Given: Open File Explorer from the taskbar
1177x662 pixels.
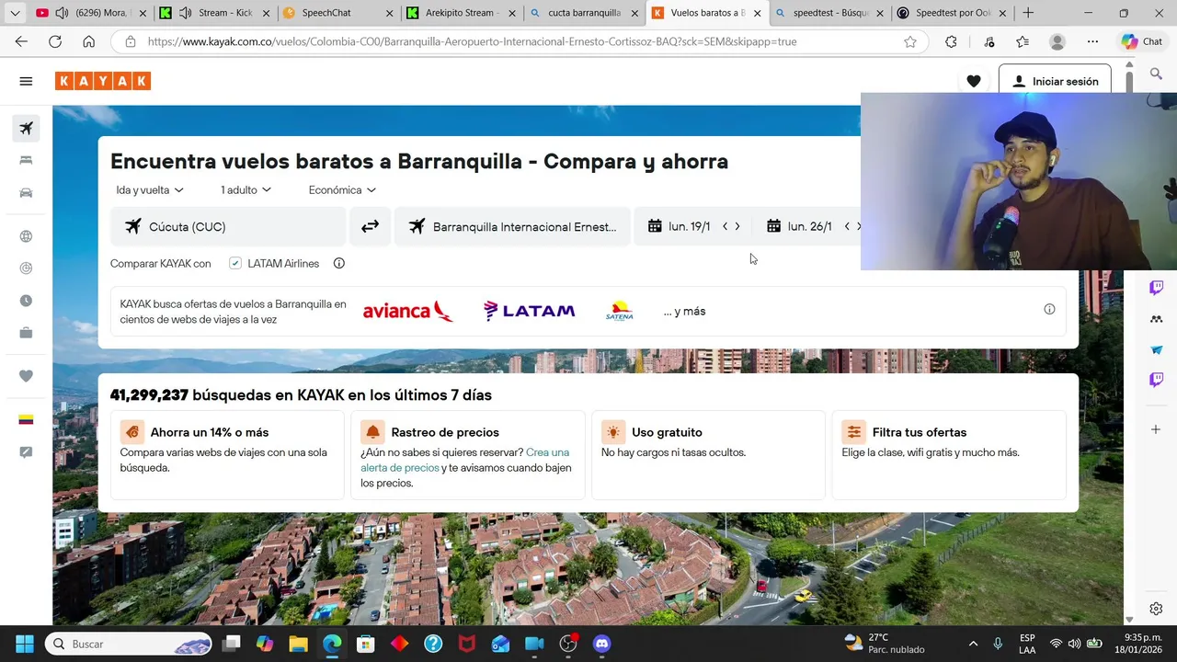Looking at the screenshot, I should pyautogui.click(x=298, y=644).
